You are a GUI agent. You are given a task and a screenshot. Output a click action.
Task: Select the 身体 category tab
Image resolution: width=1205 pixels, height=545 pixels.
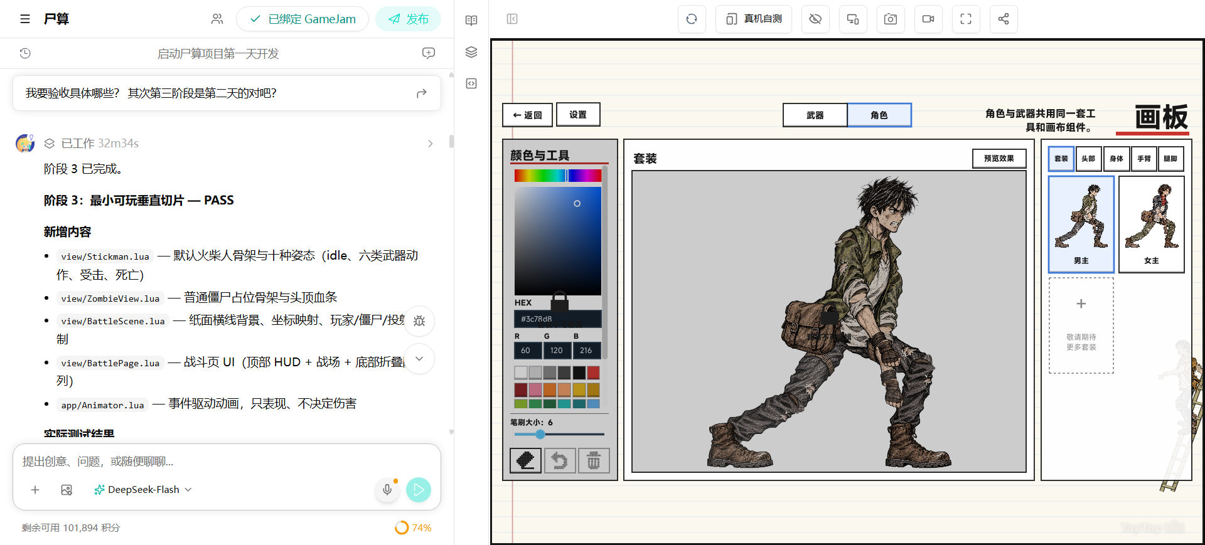pos(1116,159)
